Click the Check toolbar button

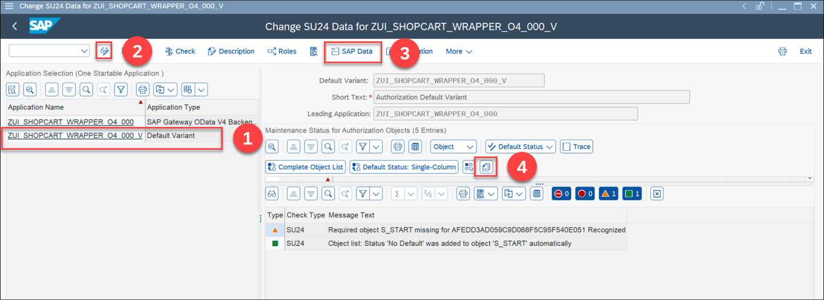[180, 51]
